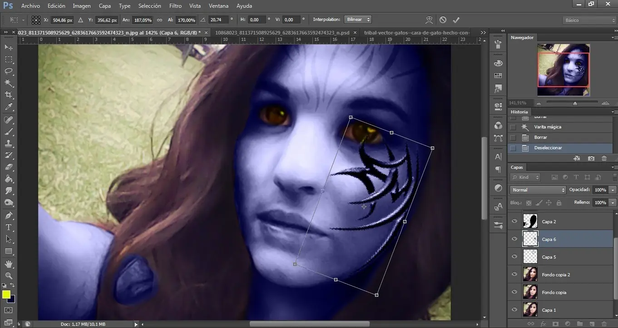Screen dimensions: 618x328
Task: Cancel the transform with the circle-slash icon
Action: [443, 20]
